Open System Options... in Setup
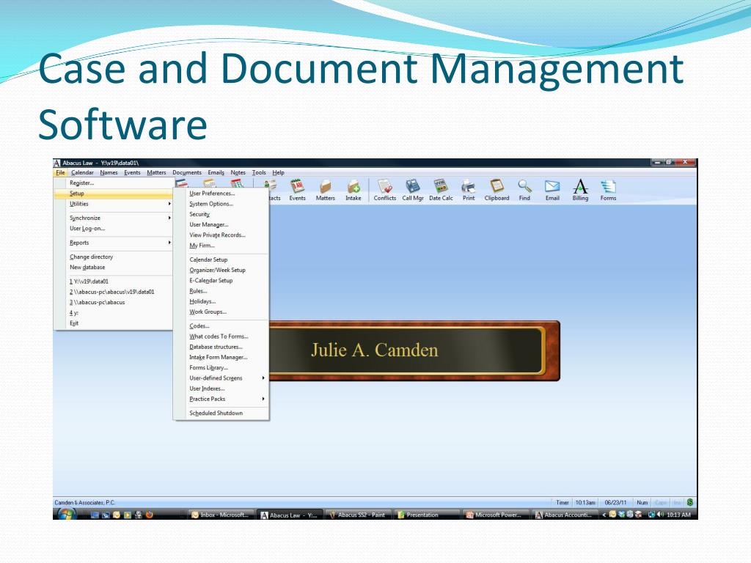 point(221,204)
